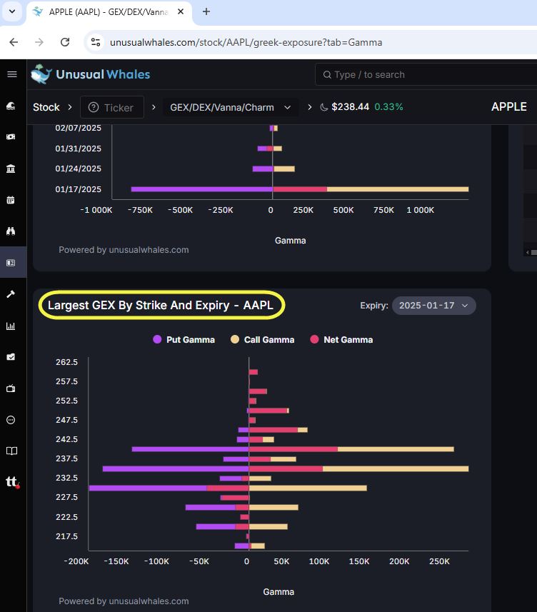Open the browser tab search chevron
Screen dimensions: 537x612
(x=12, y=11)
